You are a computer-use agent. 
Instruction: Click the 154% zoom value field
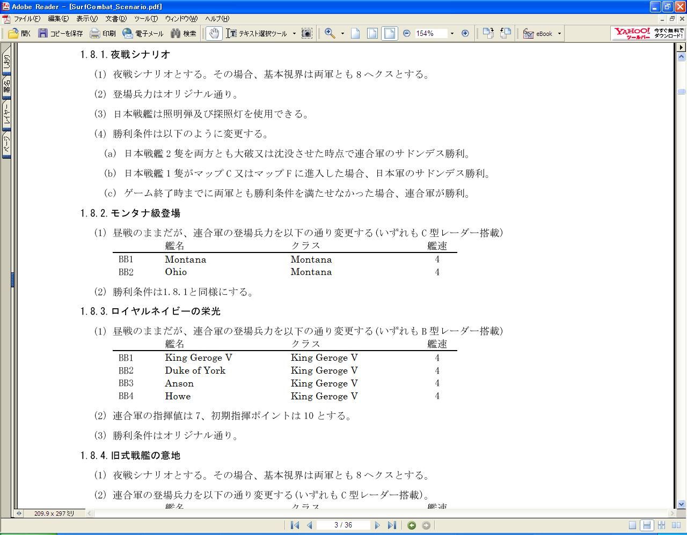[x=431, y=33]
